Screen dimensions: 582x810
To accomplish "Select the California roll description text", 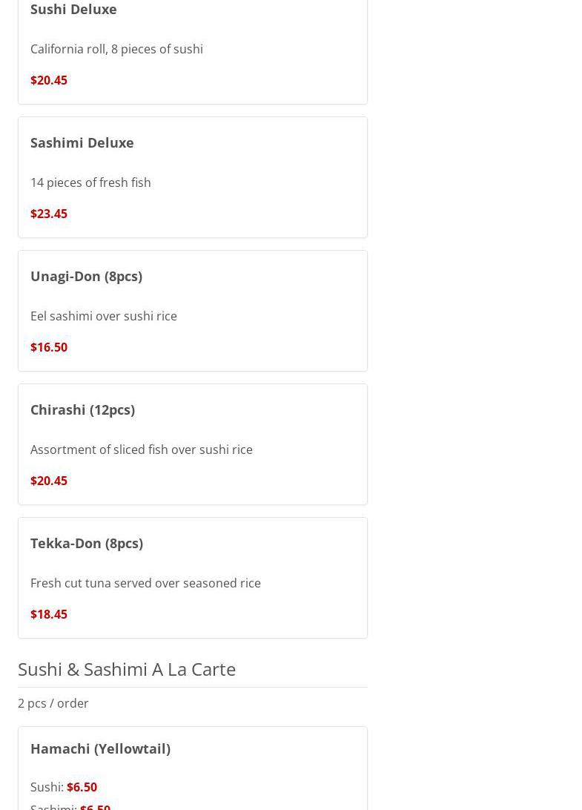I will (116, 49).
